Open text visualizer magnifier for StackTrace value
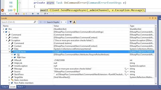This screenshot has width=161, height=90. (126, 74)
